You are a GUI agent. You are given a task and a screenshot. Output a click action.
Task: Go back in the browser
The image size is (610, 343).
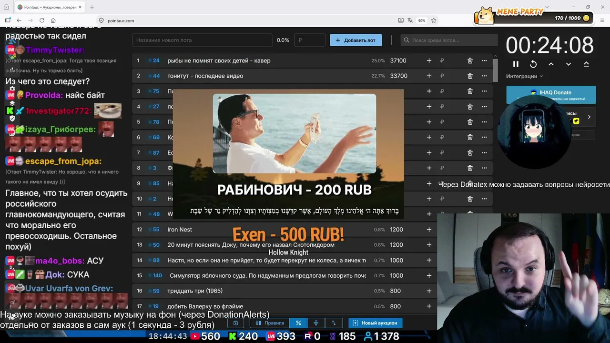(19, 20)
